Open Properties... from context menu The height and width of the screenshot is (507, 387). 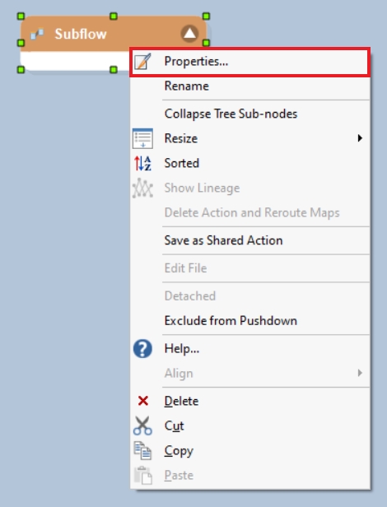point(249,62)
